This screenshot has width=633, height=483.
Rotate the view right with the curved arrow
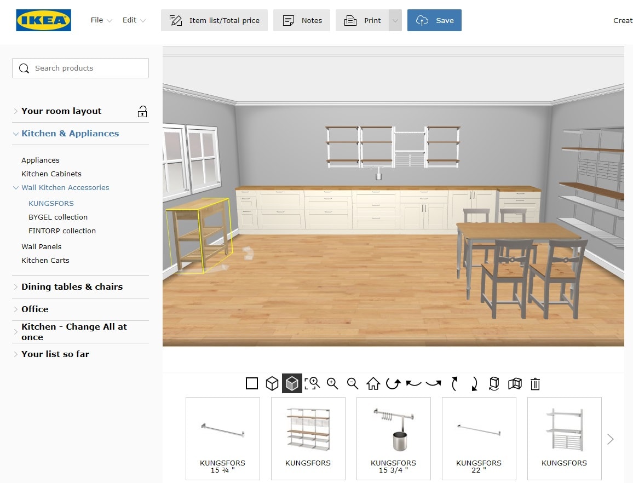click(434, 383)
